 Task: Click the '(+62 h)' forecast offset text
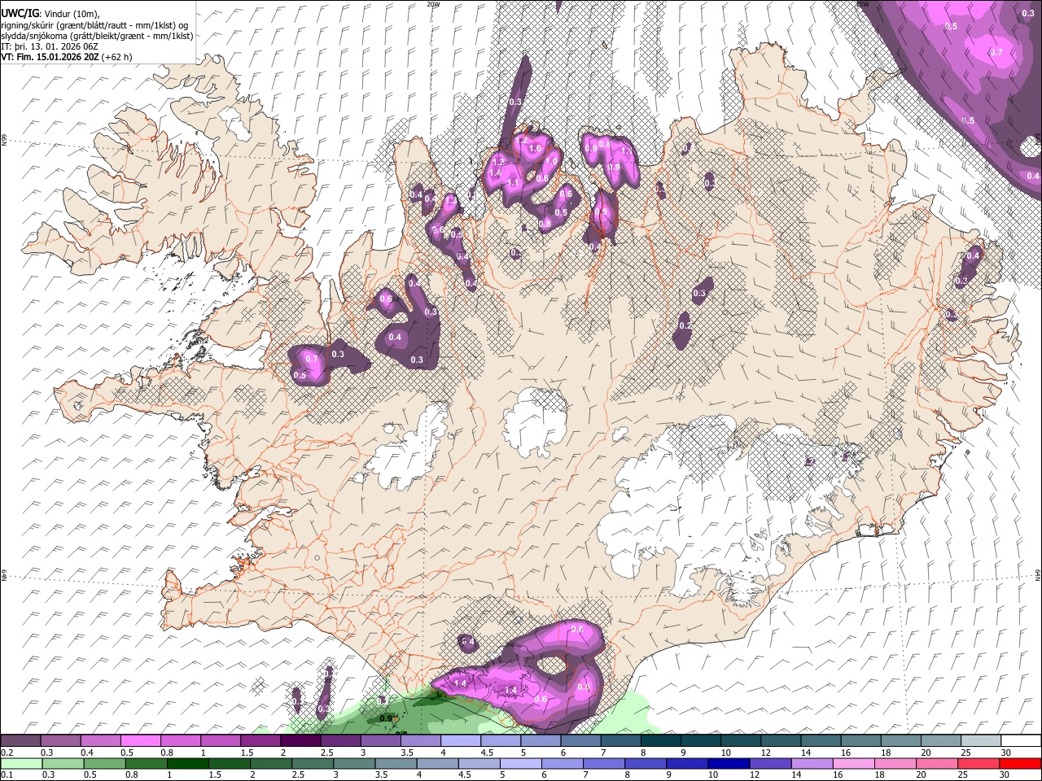point(118,58)
